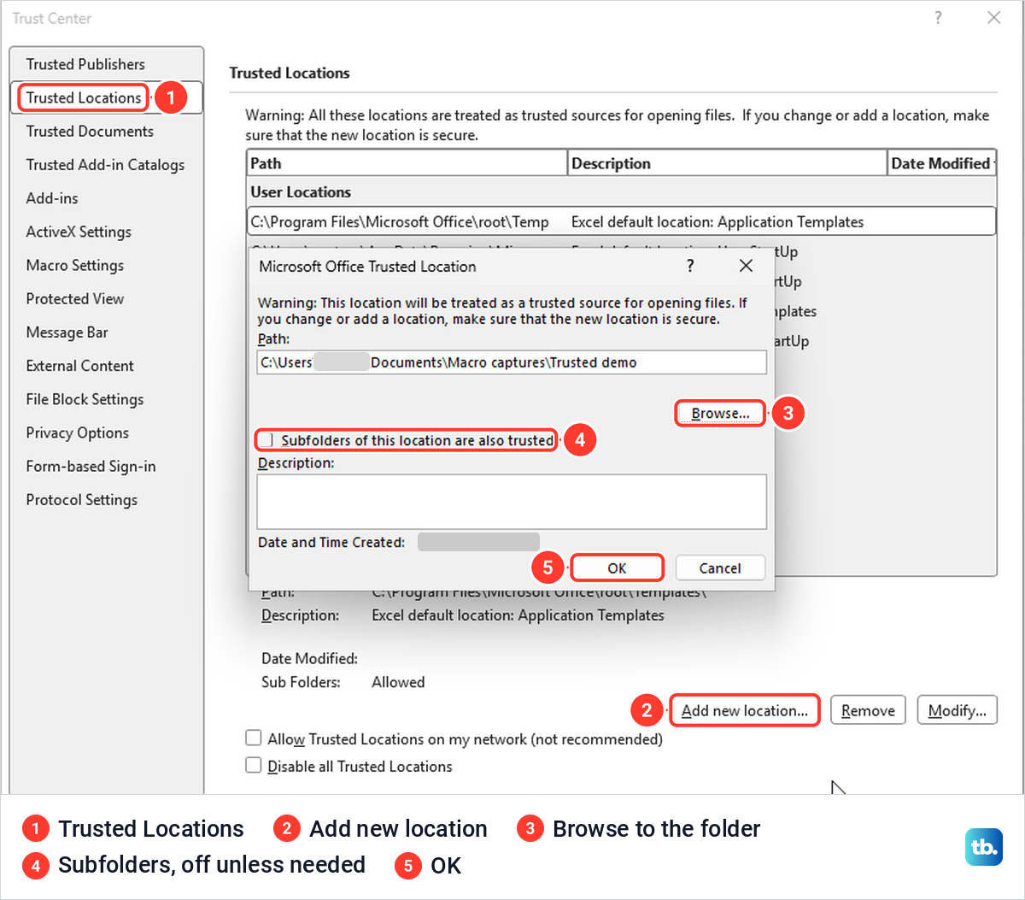Toggle Subfolders of this location are also trusted

[x=266, y=440]
